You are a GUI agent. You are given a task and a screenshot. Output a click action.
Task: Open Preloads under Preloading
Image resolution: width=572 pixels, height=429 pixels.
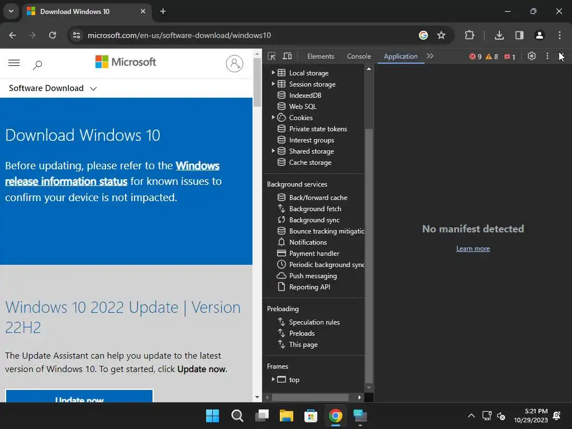[302, 333]
